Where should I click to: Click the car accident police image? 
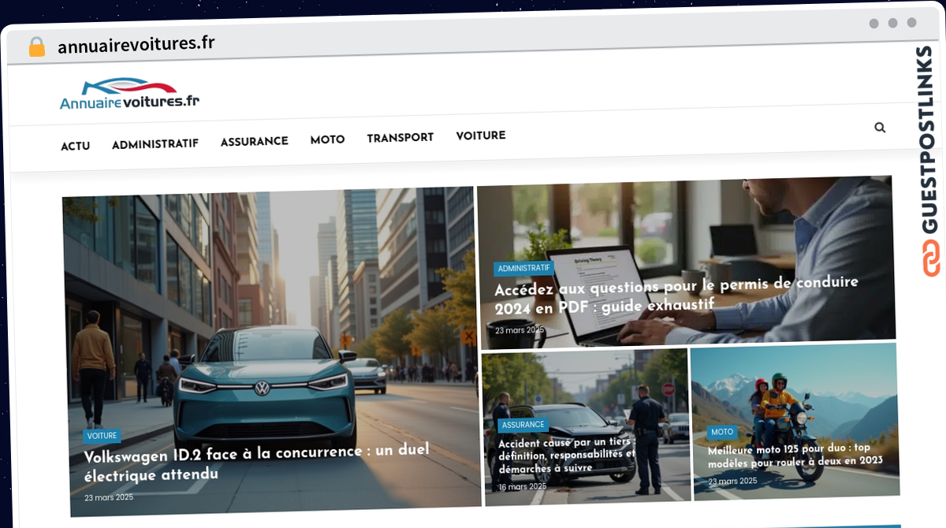pos(585,426)
